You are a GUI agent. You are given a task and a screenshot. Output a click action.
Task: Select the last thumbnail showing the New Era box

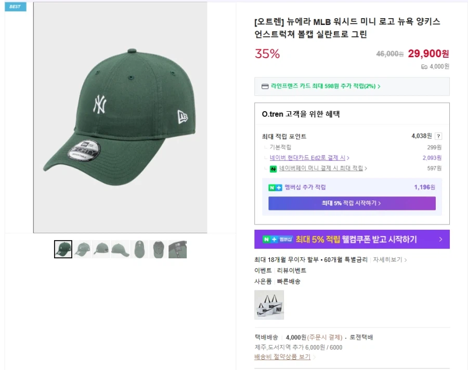(178, 249)
